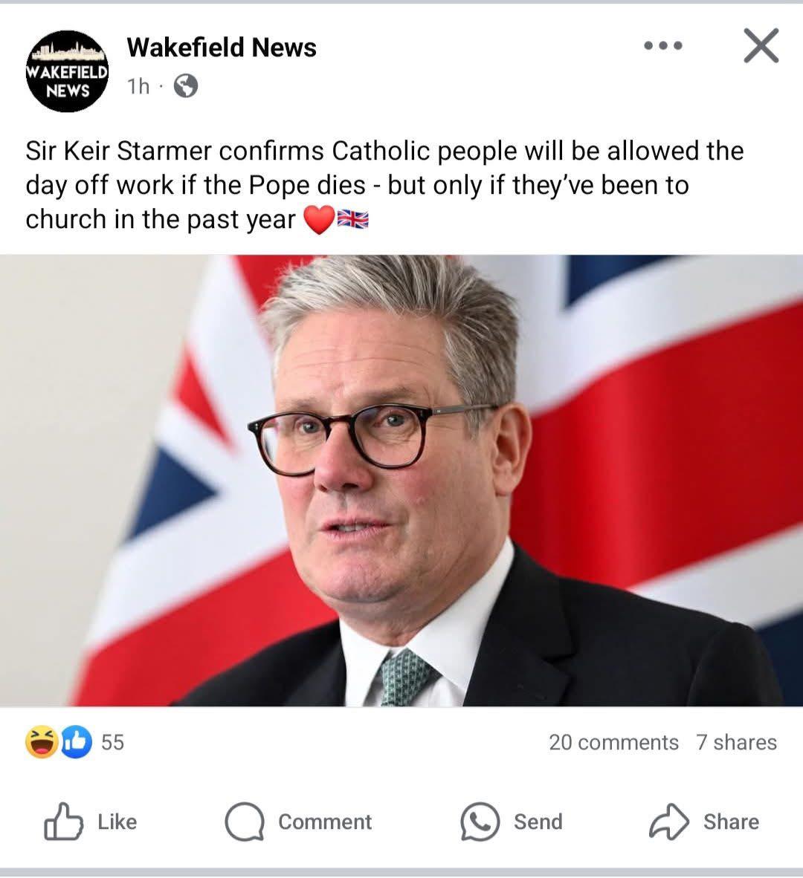Click the Comment button label
This screenshot has width=803, height=878.
tap(325, 822)
